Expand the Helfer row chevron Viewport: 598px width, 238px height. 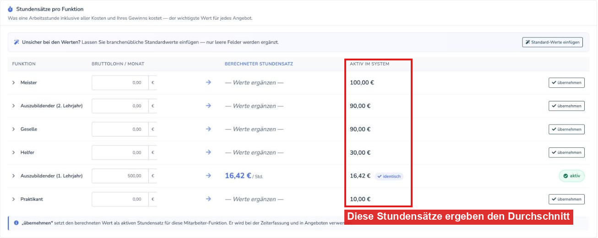13,152
